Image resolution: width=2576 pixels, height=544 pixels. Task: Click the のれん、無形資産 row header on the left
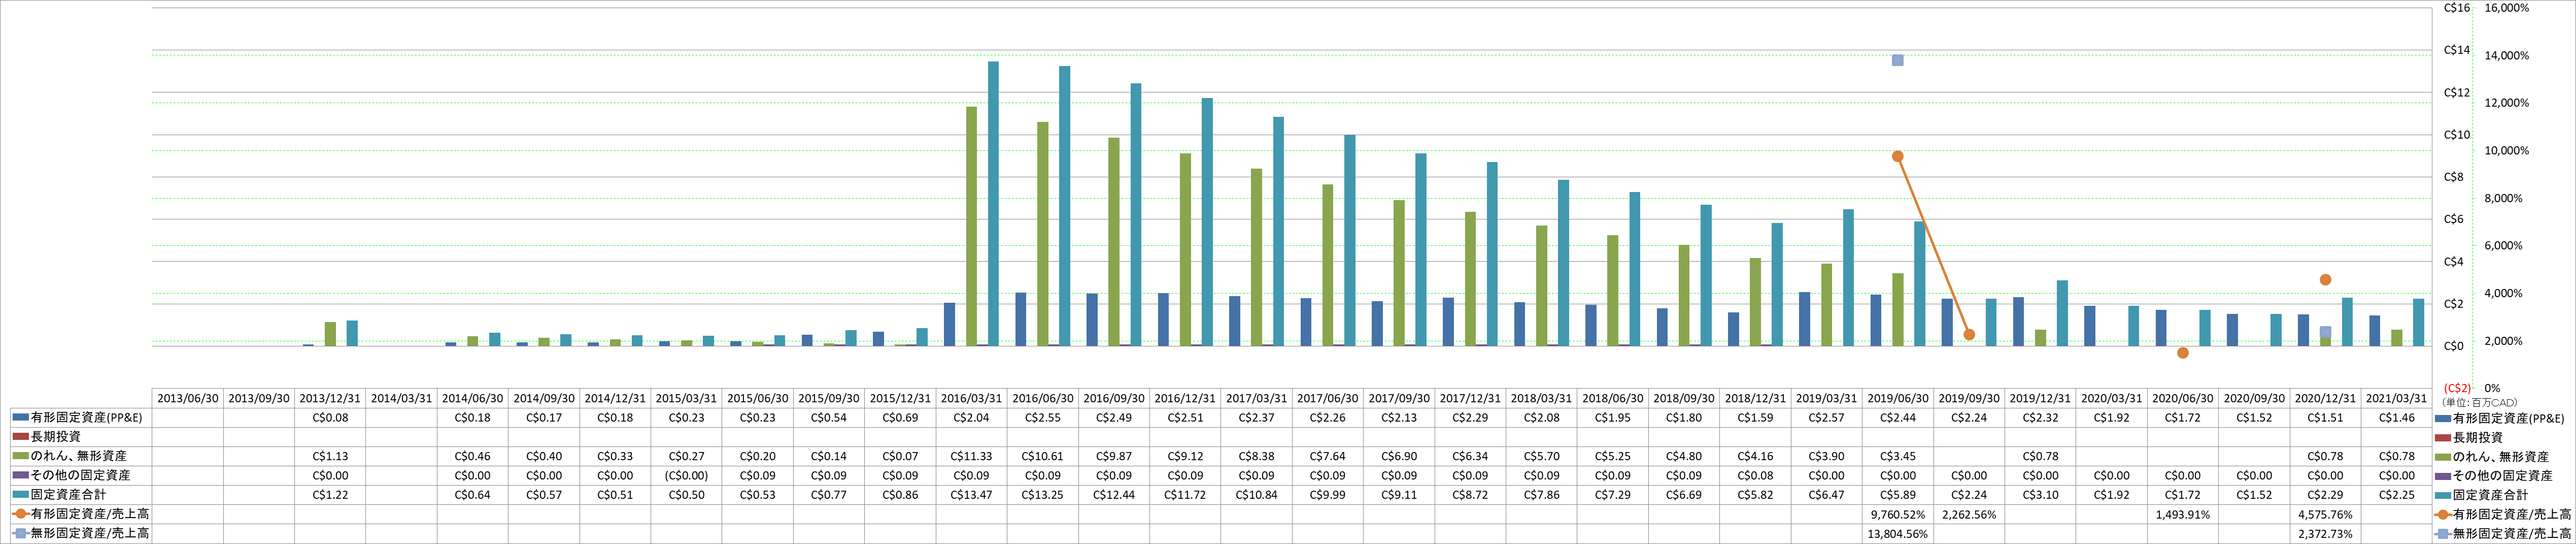coord(79,456)
